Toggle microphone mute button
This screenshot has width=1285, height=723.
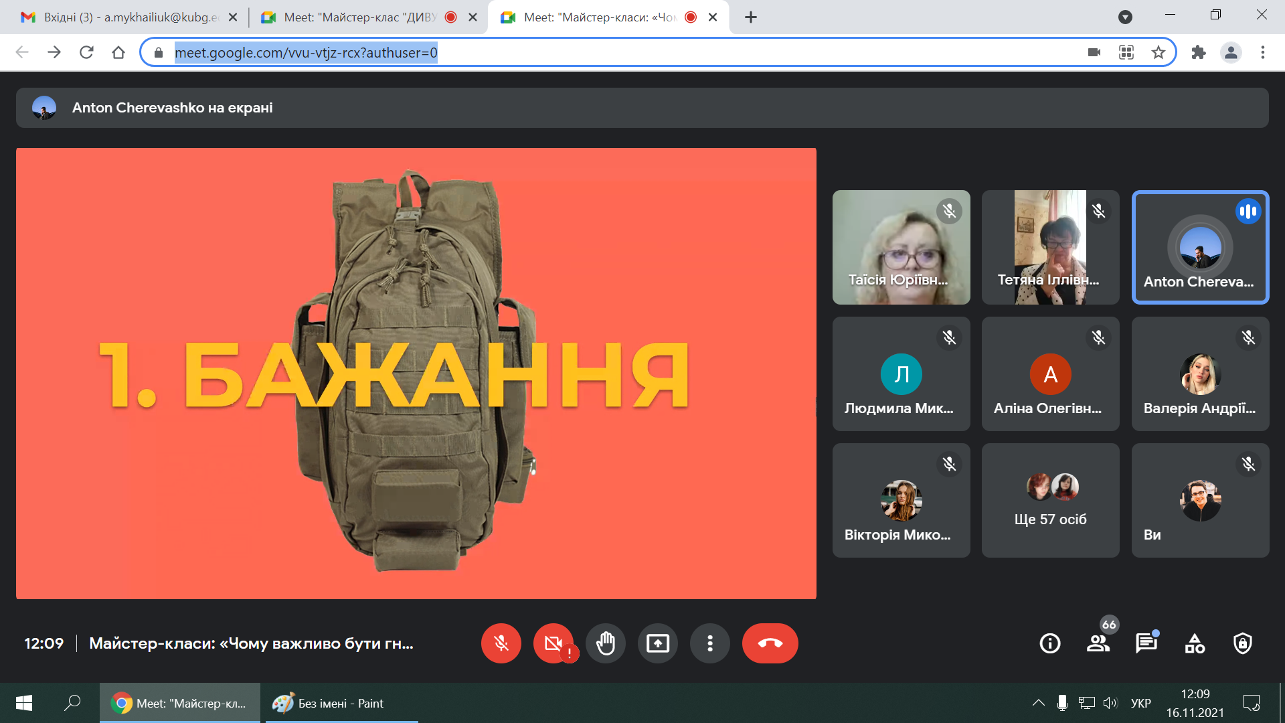point(501,643)
